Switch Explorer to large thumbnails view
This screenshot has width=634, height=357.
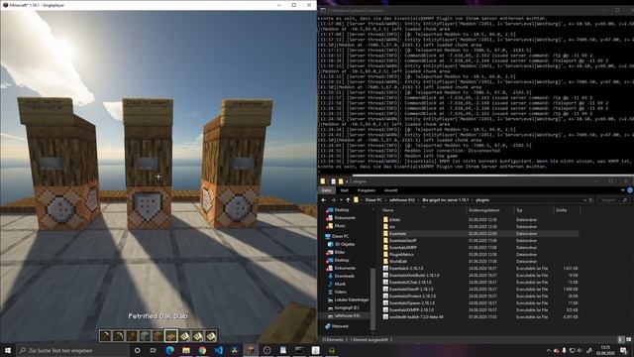click(x=628, y=339)
